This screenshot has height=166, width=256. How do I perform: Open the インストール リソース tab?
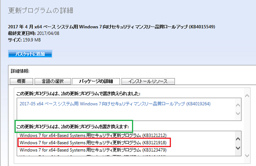[x=148, y=81]
